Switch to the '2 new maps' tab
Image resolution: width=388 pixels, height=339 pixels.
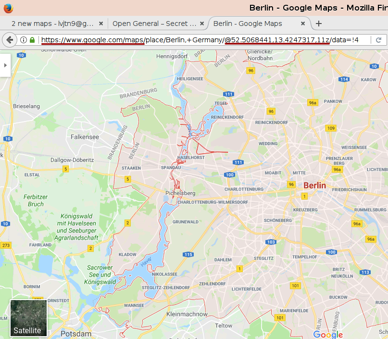tap(52, 24)
